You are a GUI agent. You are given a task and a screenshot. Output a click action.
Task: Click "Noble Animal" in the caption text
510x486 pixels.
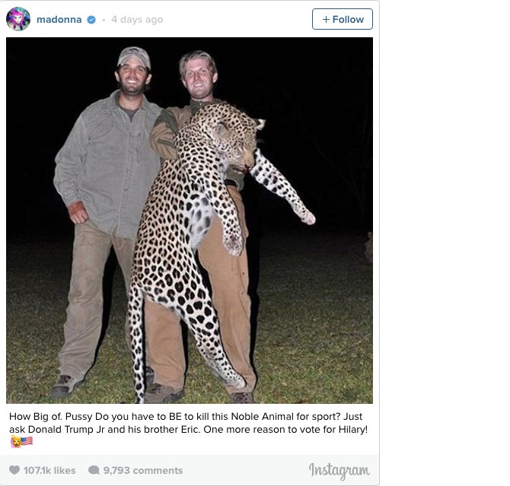pos(263,417)
